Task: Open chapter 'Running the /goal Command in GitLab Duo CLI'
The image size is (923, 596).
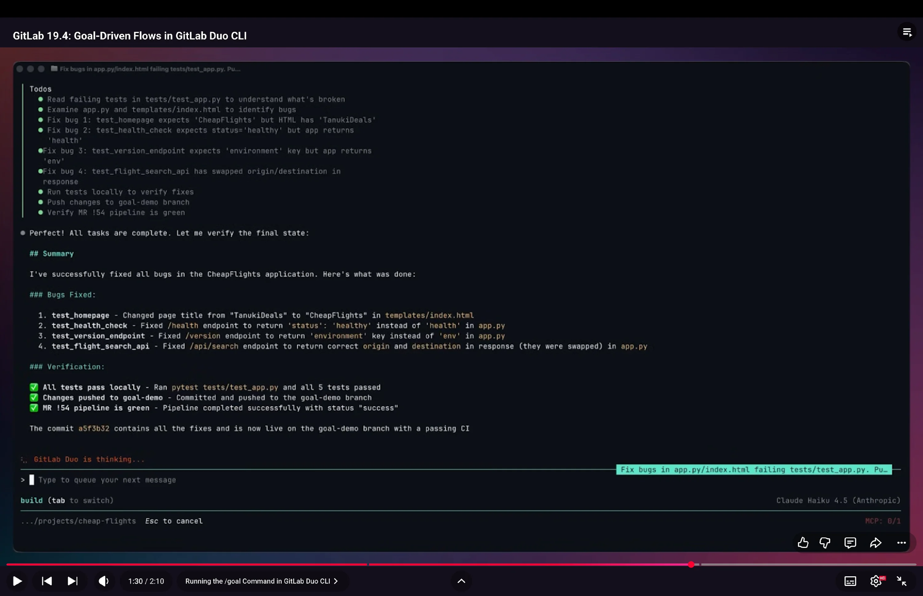Action: pos(262,581)
